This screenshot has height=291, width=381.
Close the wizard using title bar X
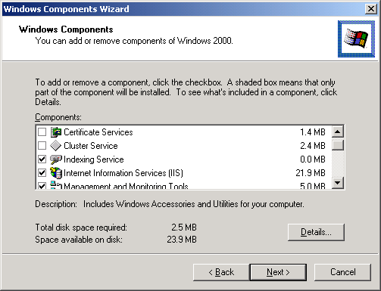(371, 9)
